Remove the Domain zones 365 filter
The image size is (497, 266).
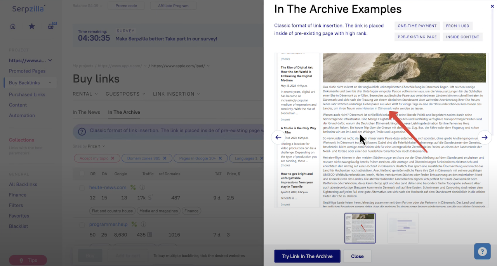[x=164, y=158]
